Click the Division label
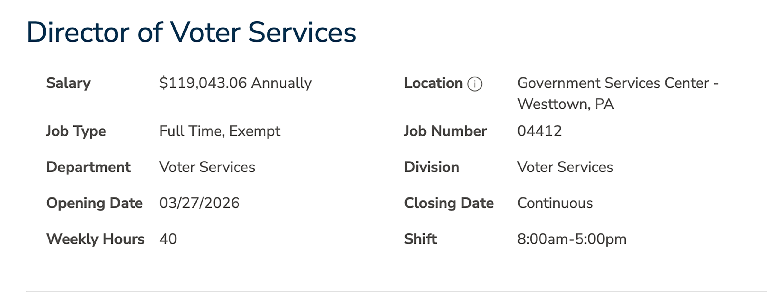The height and width of the screenshot is (292, 767). tap(431, 167)
